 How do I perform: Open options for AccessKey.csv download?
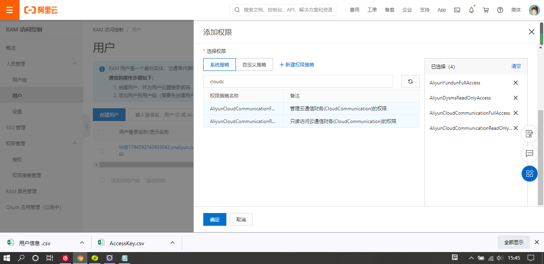pos(173,242)
